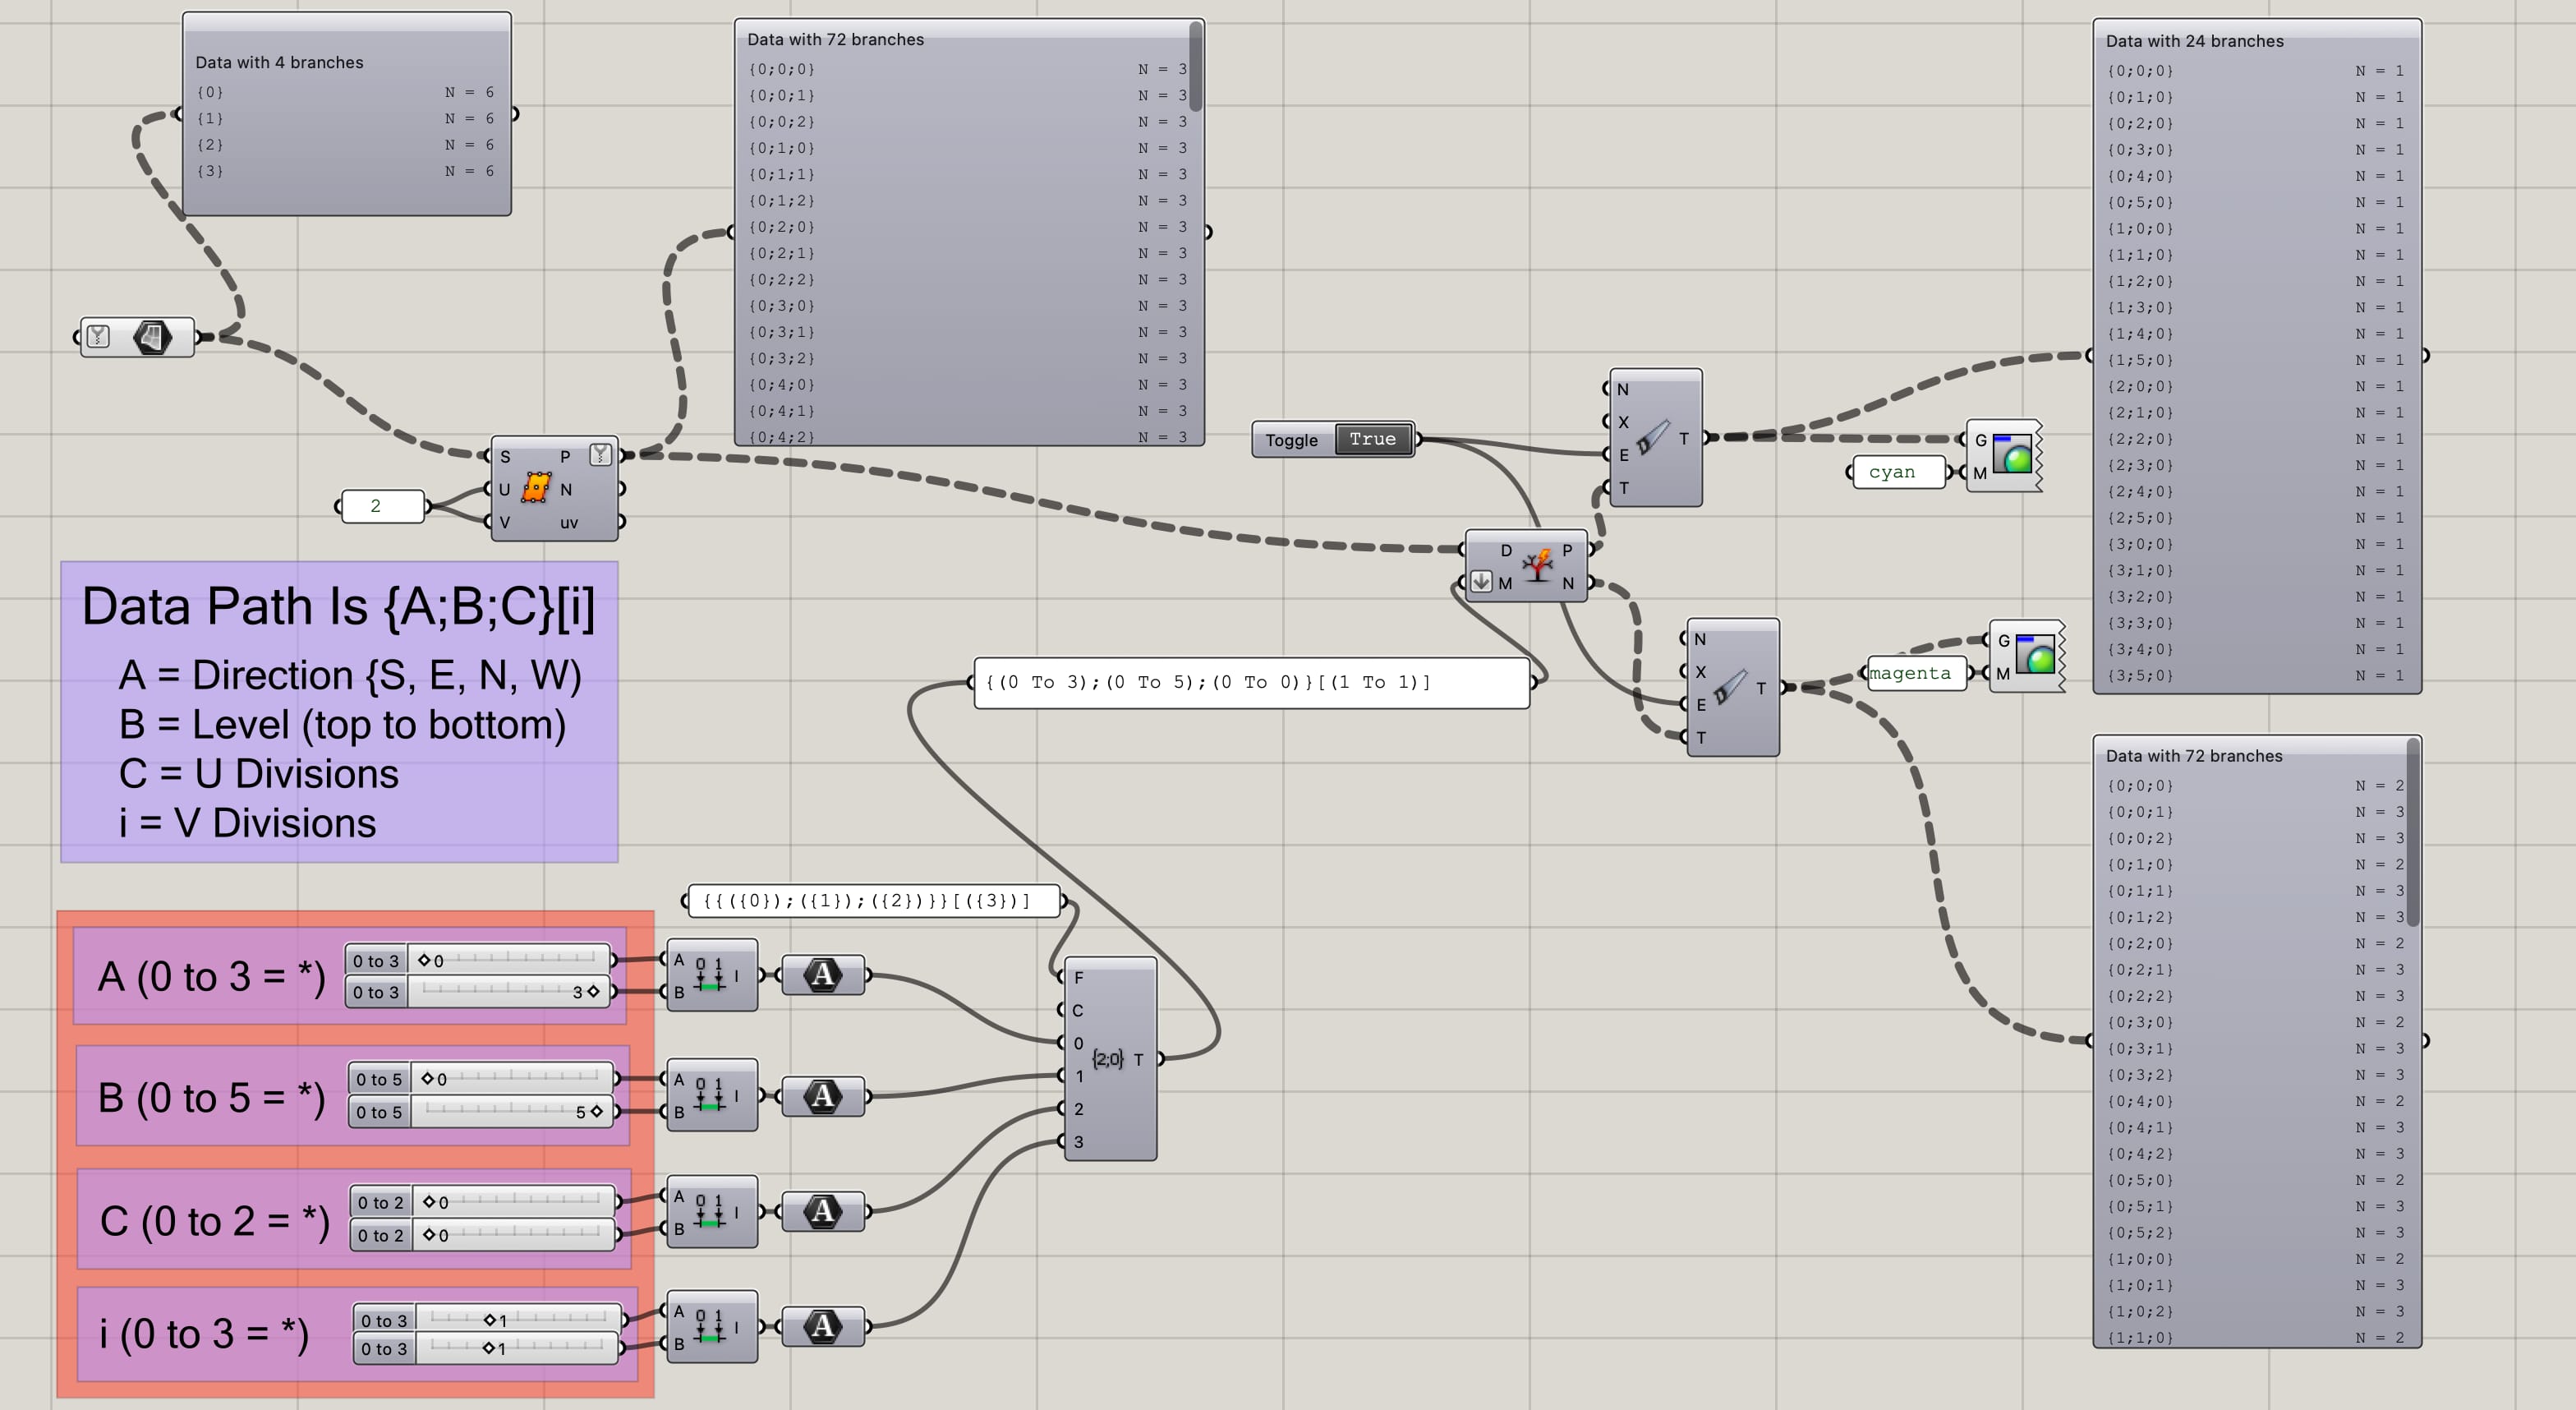Click the surface parameter hexagon icon
Image resolution: width=2576 pixels, height=1410 pixels.
pyautogui.click(x=152, y=337)
